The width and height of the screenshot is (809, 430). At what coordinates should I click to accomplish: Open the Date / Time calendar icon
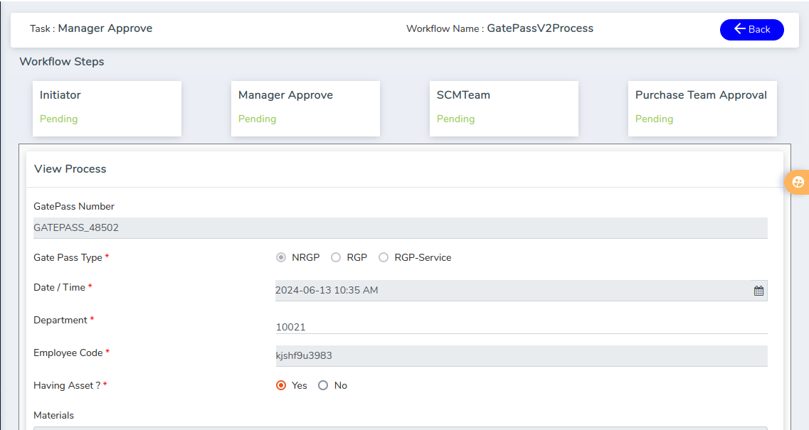758,291
